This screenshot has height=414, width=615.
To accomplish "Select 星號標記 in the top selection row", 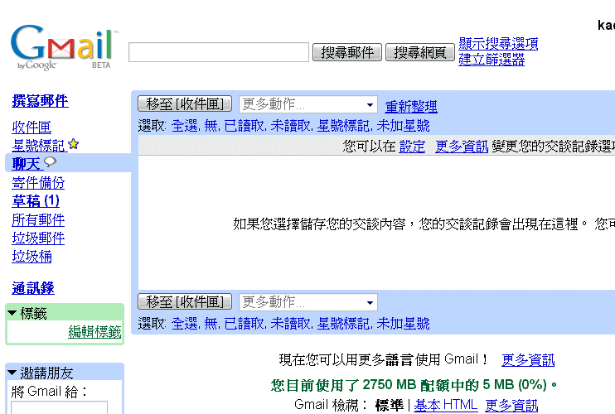I will point(343,126).
